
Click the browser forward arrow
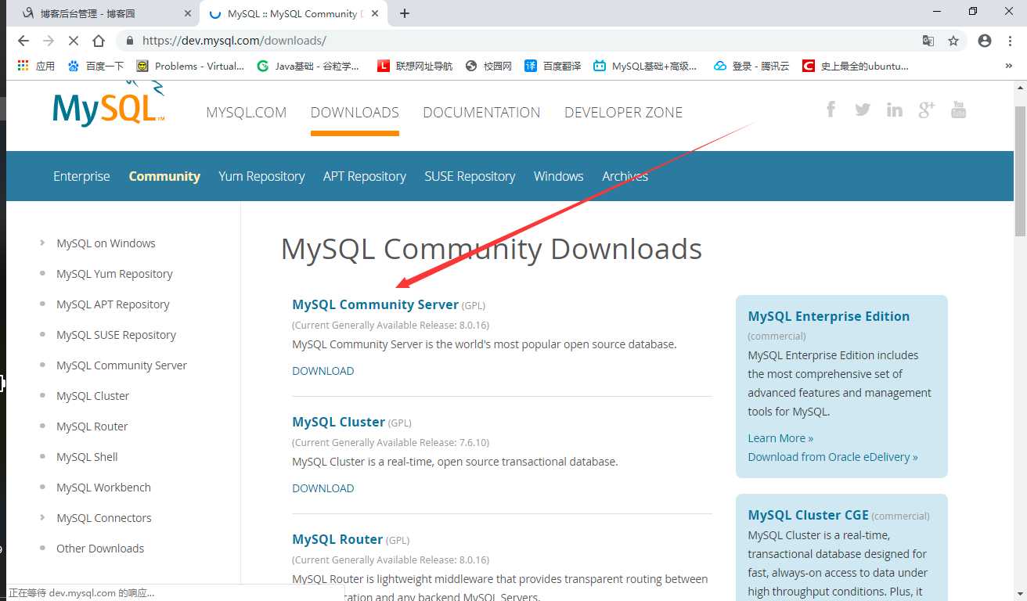click(49, 41)
